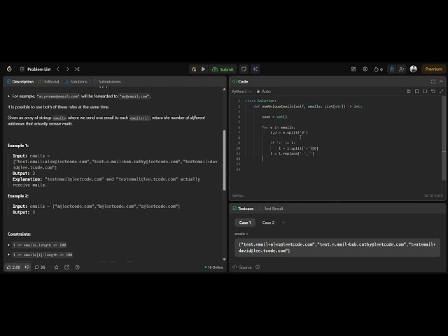
Task: Switch to the Submissions tab
Action: [107, 82]
